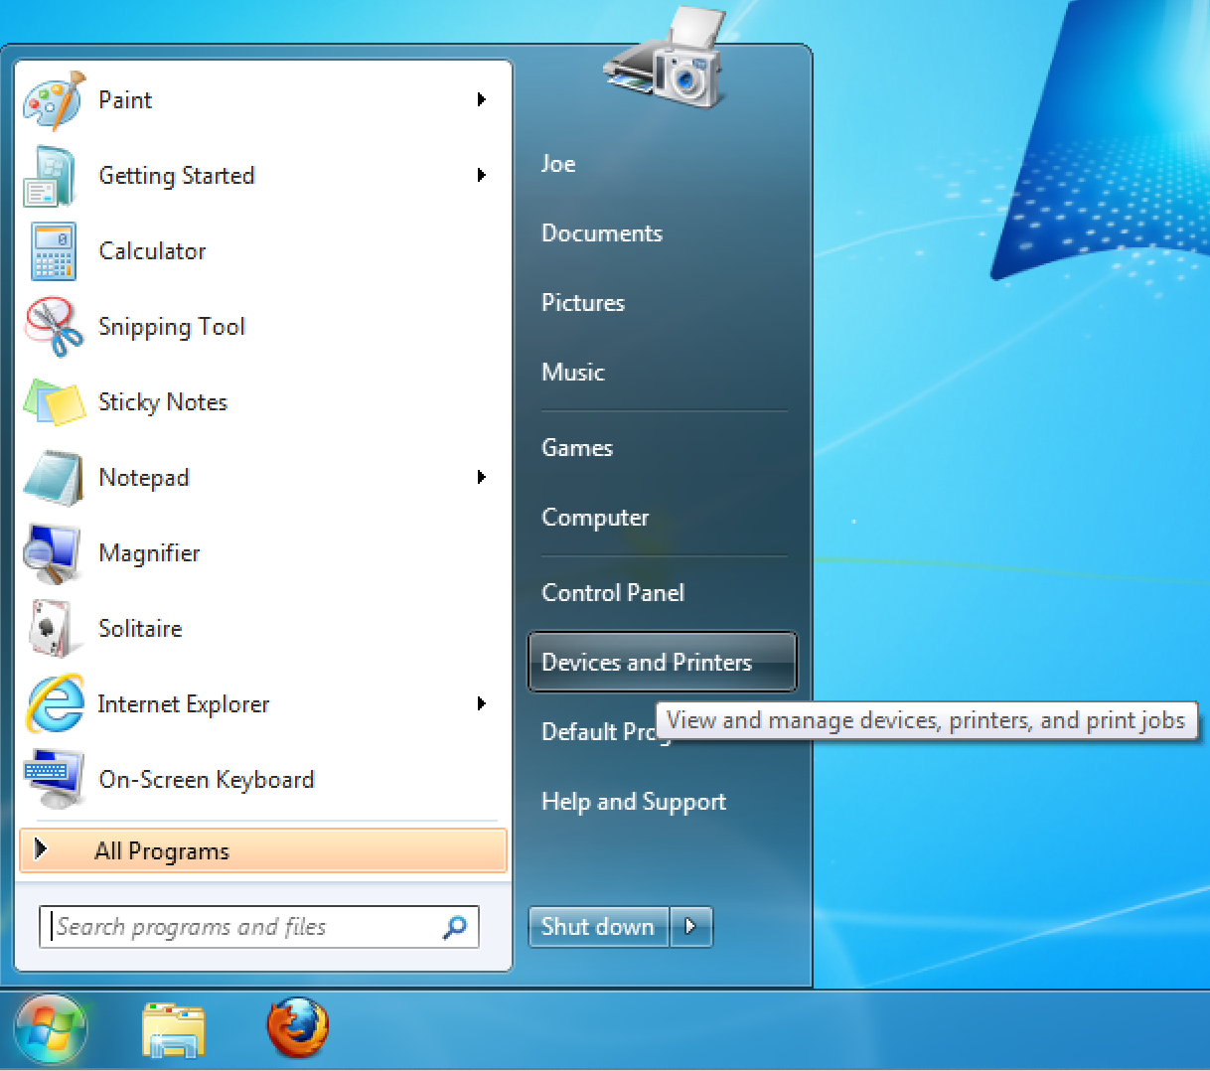Click the search magnifying glass icon

tap(455, 927)
